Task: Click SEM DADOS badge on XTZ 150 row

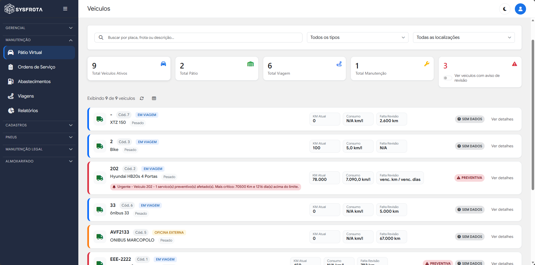Action: point(470,119)
